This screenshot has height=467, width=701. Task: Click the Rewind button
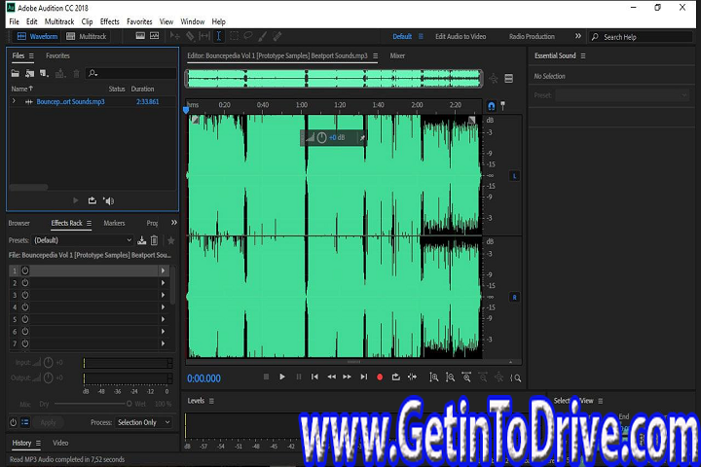(x=331, y=377)
